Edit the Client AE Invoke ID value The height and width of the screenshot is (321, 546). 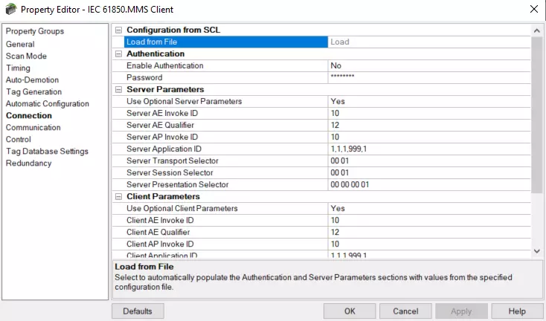429,221
